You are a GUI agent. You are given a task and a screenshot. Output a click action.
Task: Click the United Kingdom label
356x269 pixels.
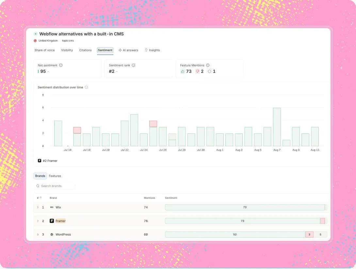click(48, 41)
